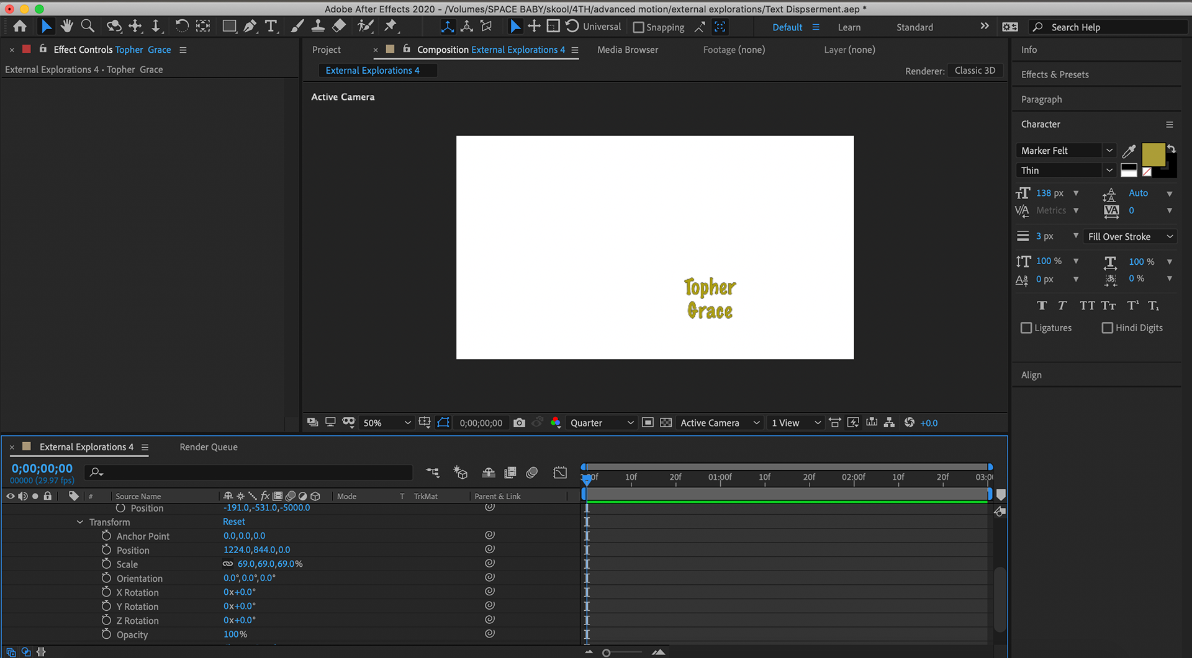1192x658 pixels.
Task: Select the Rotation tool
Action: click(181, 26)
